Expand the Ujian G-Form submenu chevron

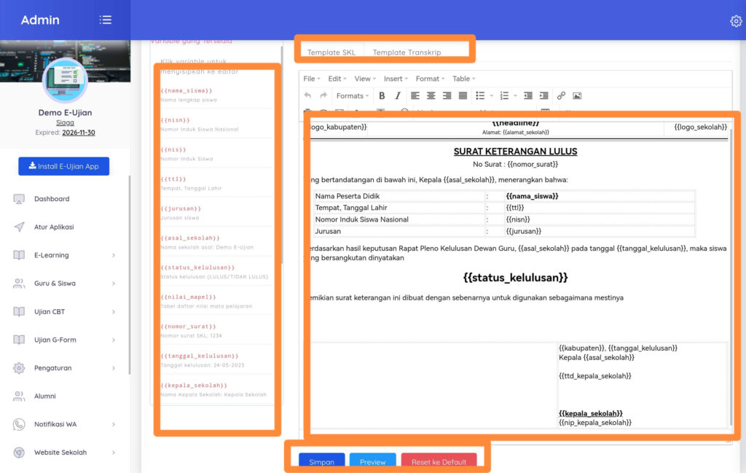[114, 340]
